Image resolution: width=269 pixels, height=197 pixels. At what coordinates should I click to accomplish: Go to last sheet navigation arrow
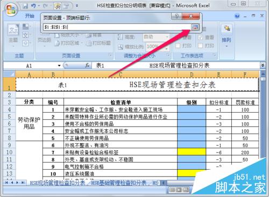pos(23,183)
